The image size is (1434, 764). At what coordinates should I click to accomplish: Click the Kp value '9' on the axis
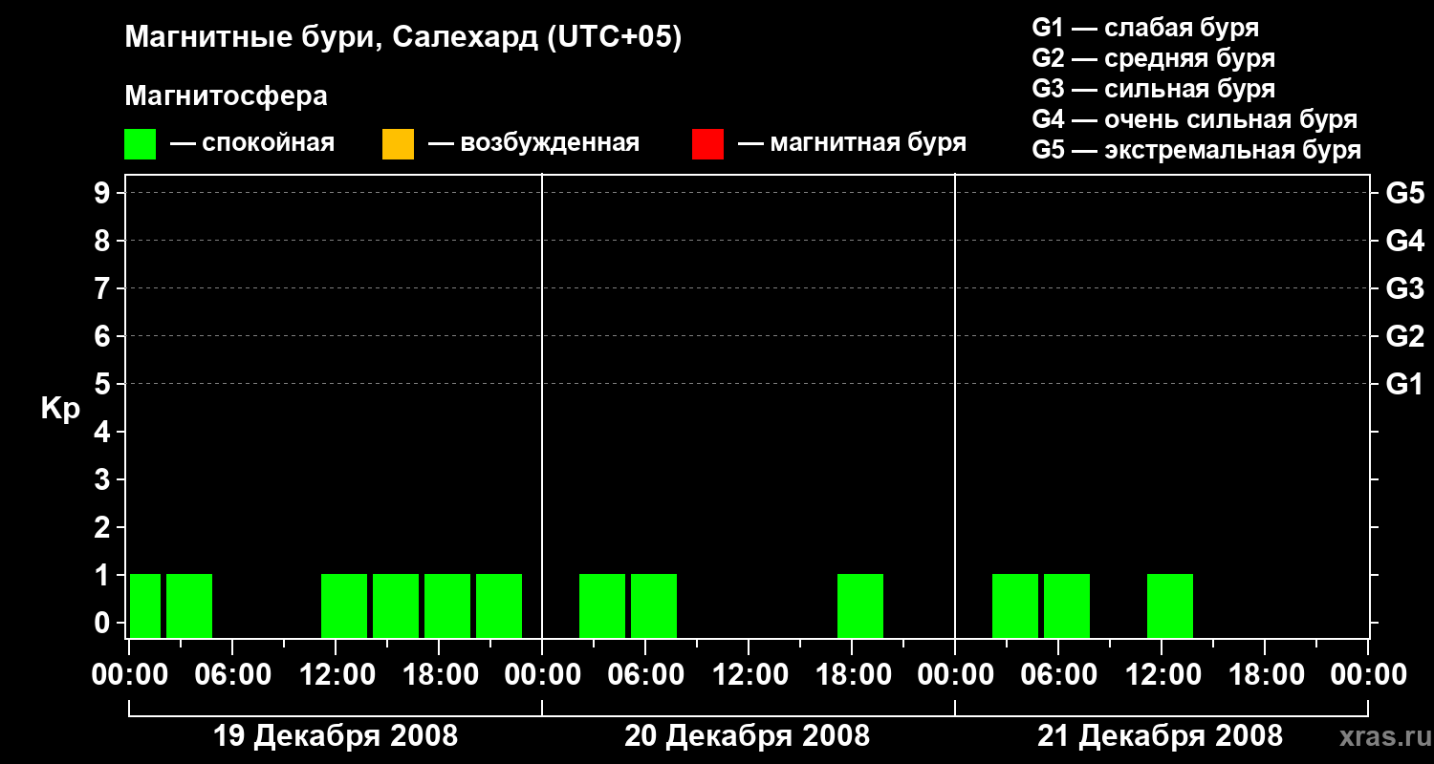click(x=104, y=193)
